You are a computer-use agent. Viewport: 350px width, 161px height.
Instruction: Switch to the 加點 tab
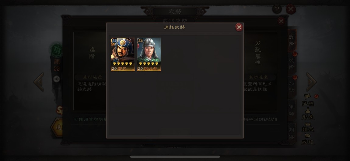click(x=292, y=87)
